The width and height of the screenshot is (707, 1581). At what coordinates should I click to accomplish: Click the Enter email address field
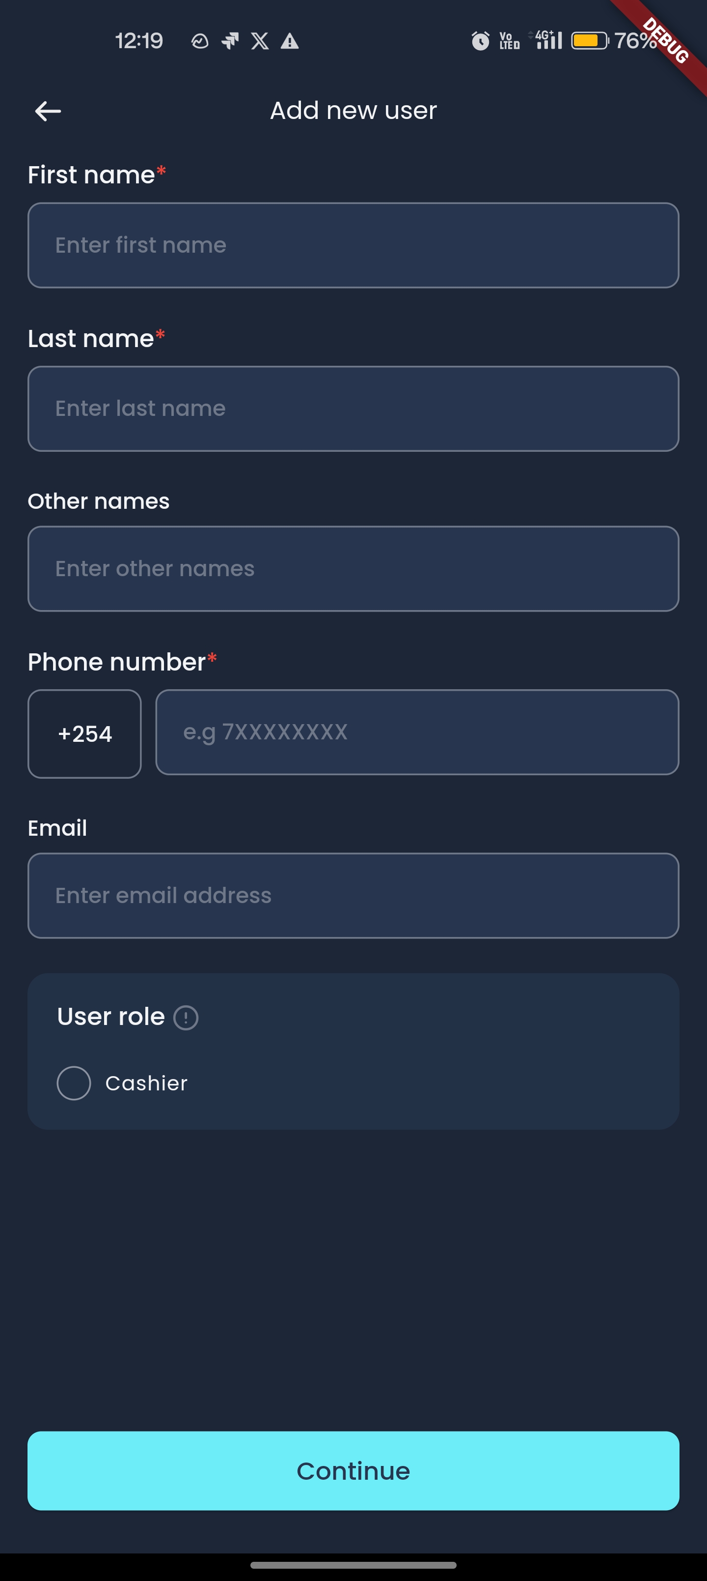tap(353, 896)
